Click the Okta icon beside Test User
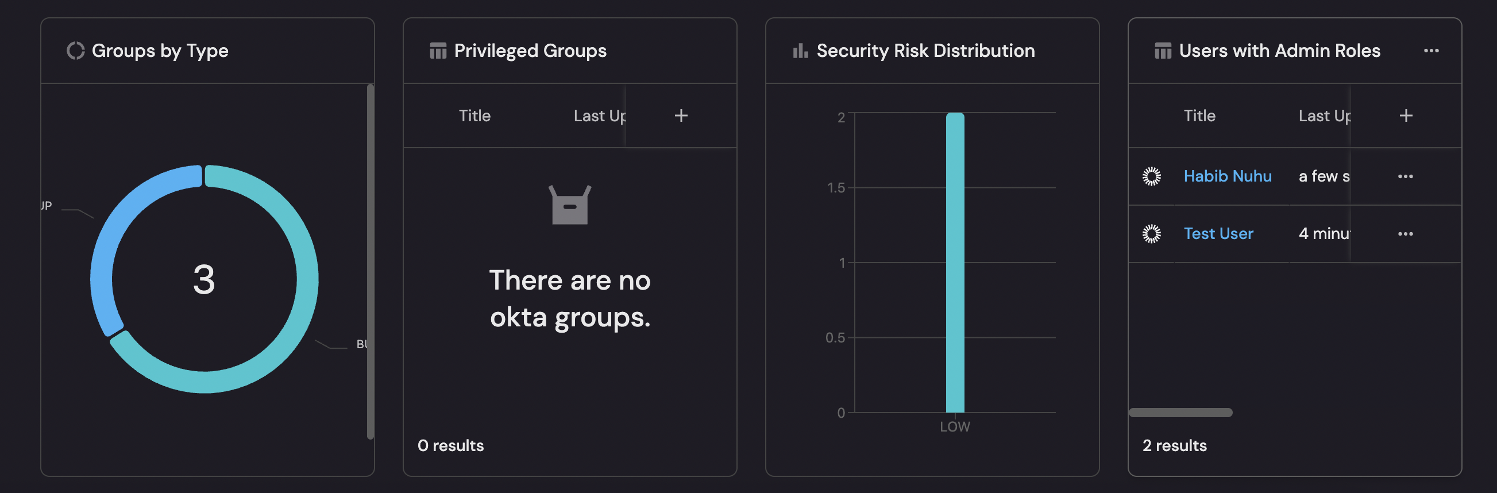This screenshot has height=493, width=1497. [1151, 234]
